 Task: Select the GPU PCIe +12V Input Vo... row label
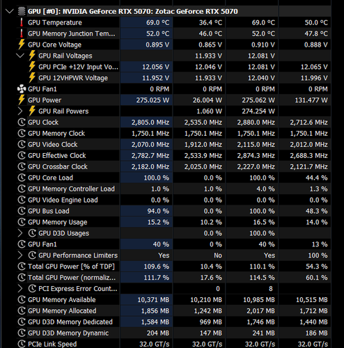(78, 67)
